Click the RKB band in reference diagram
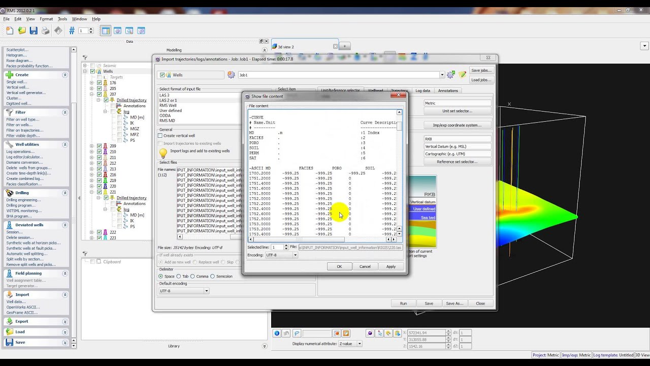 click(x=424, y=194)
